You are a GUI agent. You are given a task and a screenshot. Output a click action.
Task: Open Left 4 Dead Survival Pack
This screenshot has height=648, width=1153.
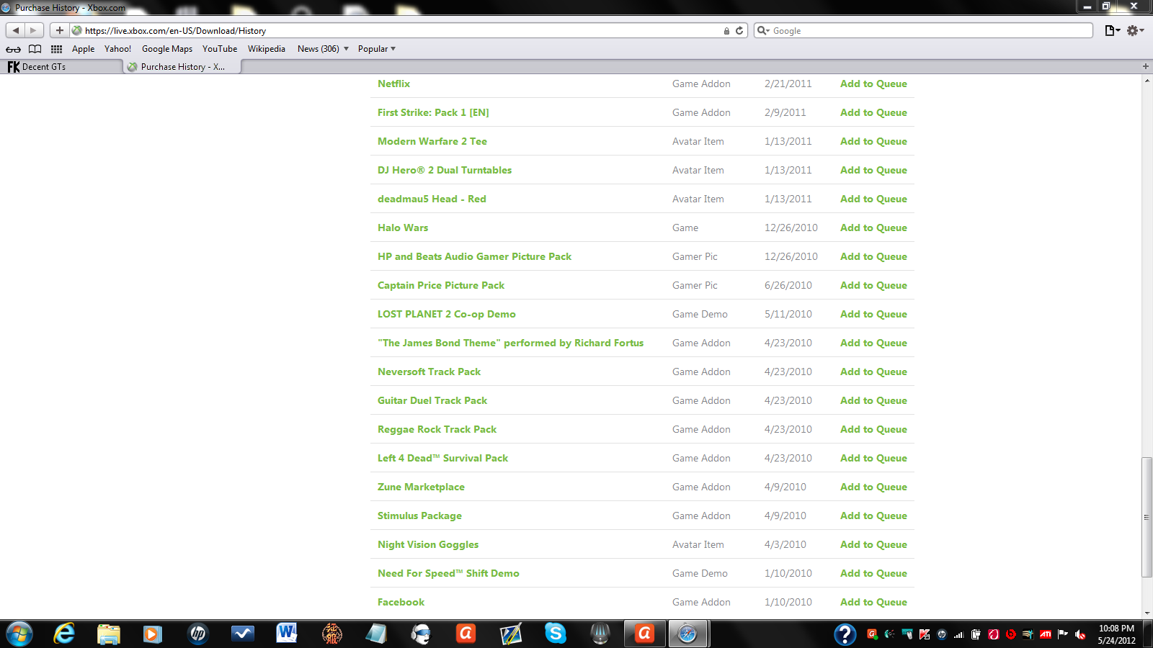click(442, 458)
